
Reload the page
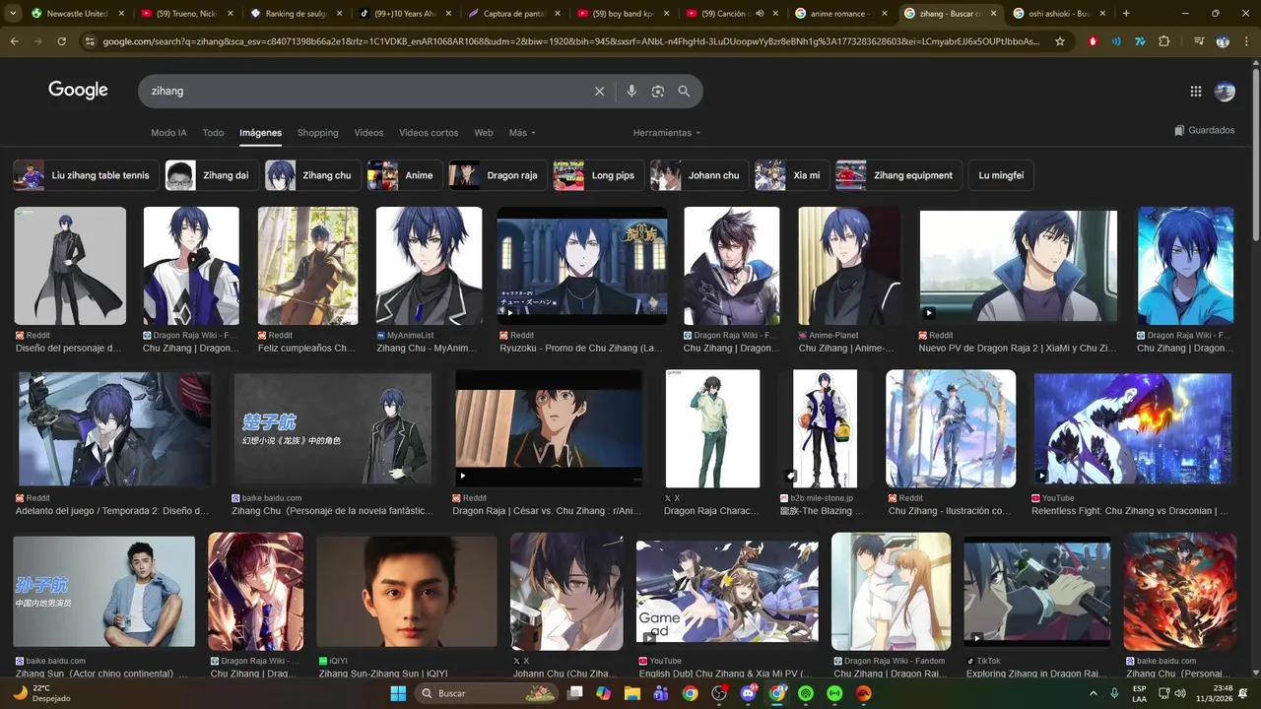click(x=61, y=41)
